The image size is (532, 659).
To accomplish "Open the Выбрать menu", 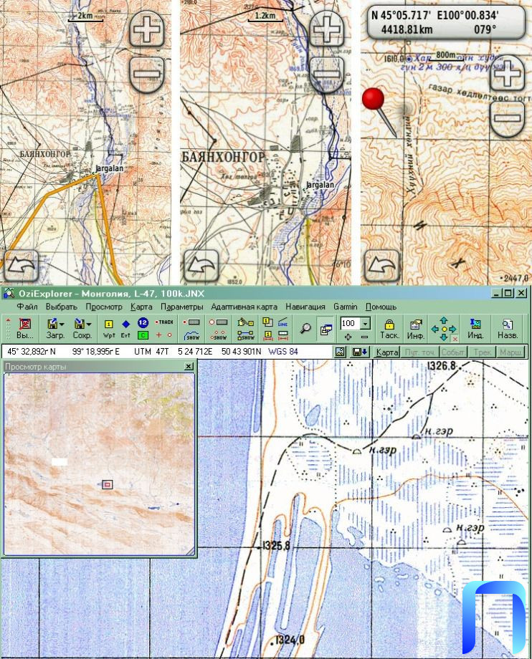I will pos(62,307).
